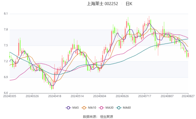
Task: Select date label 20240717
Action: 145,96
